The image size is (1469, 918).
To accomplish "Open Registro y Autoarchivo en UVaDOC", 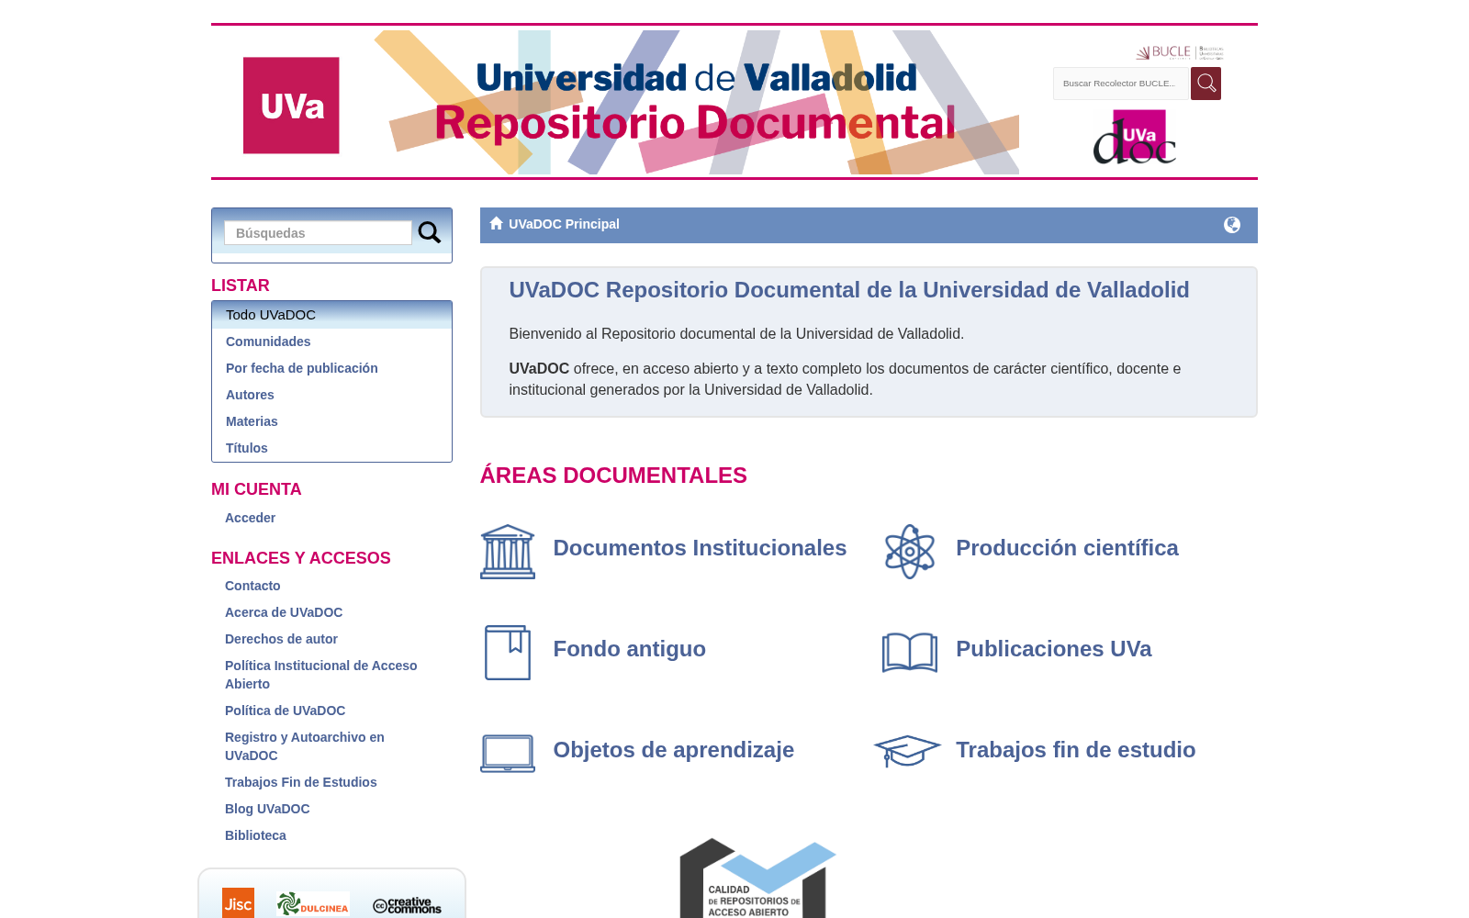I will tap(305, 746).
